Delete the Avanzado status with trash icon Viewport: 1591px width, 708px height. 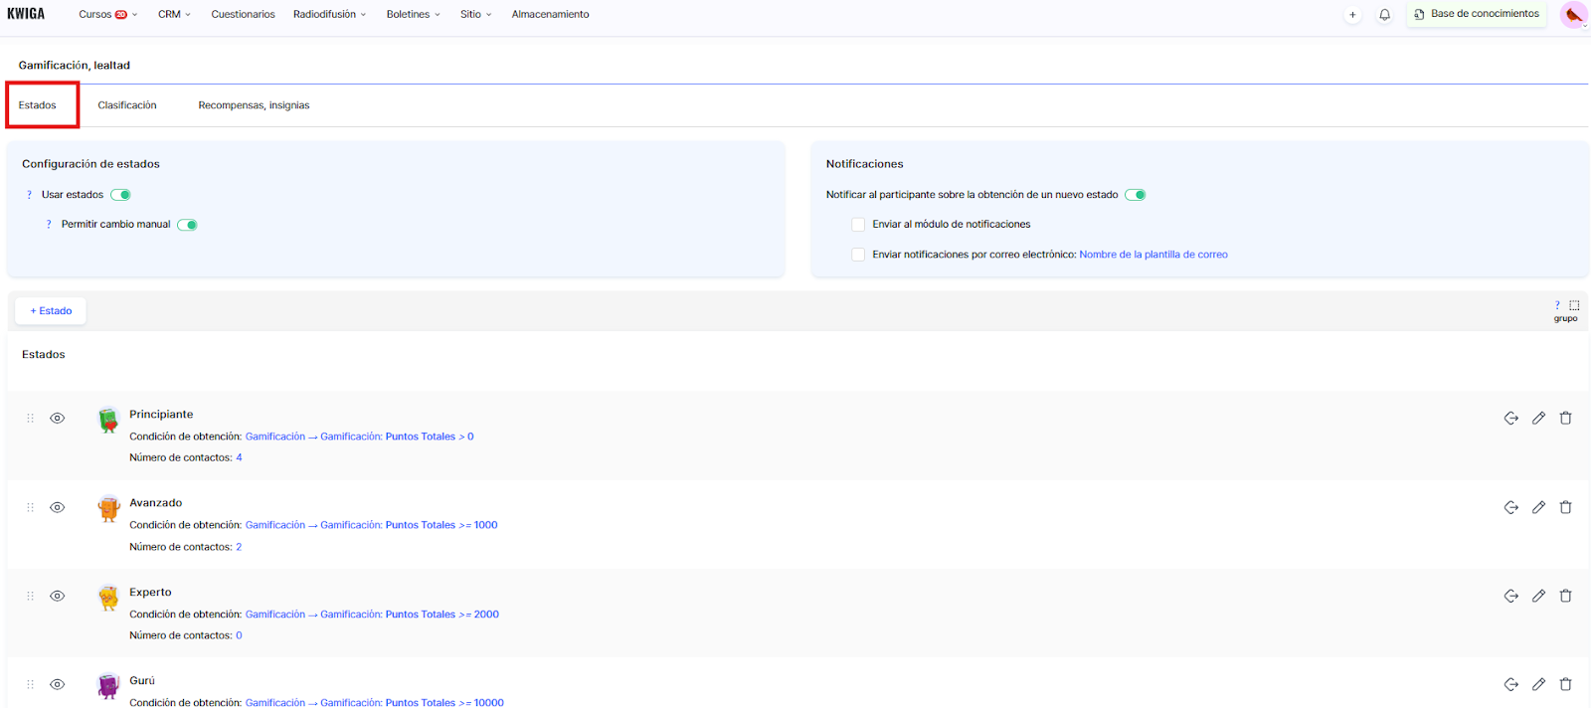pos(1565,507)
